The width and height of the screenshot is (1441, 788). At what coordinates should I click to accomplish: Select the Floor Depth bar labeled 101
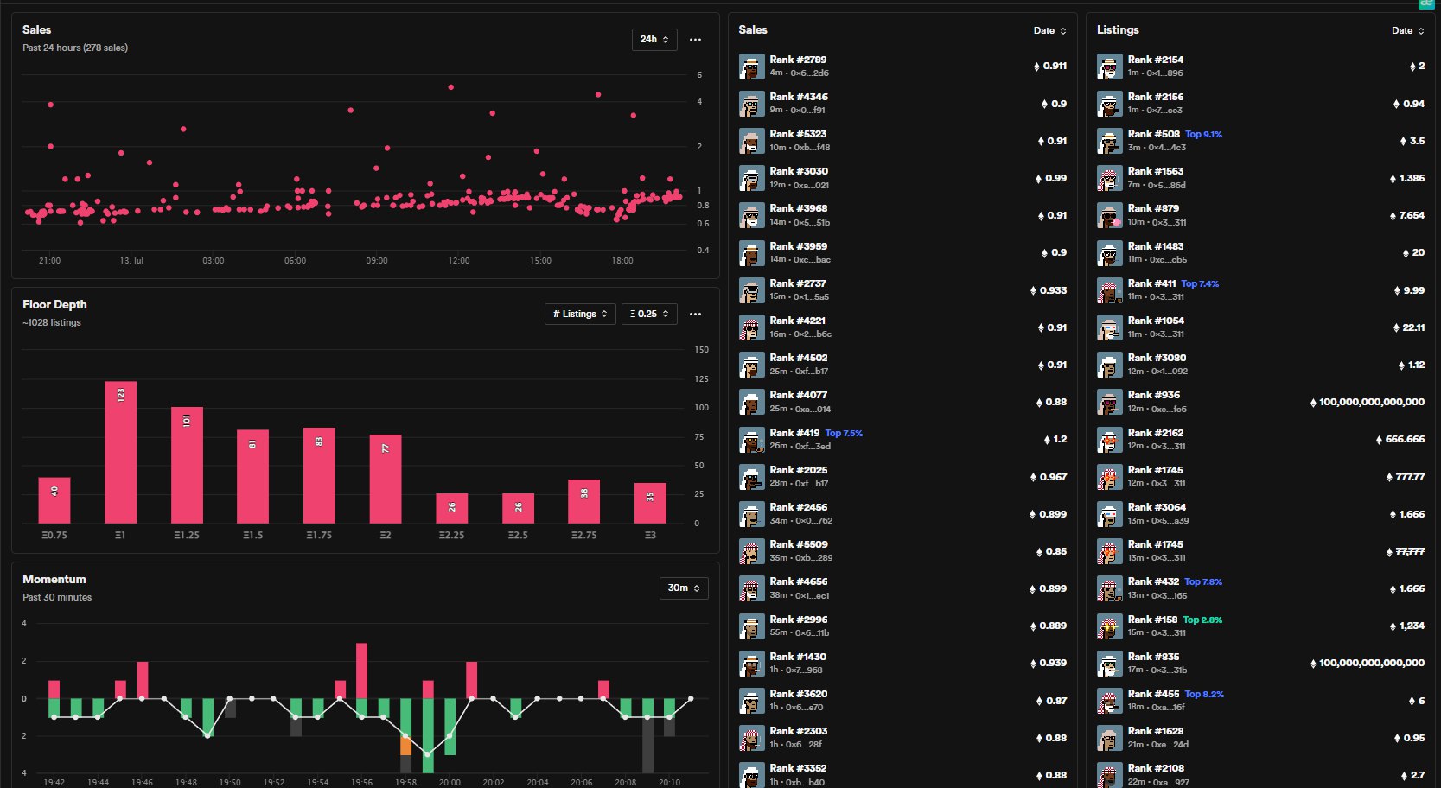(187, 465)
